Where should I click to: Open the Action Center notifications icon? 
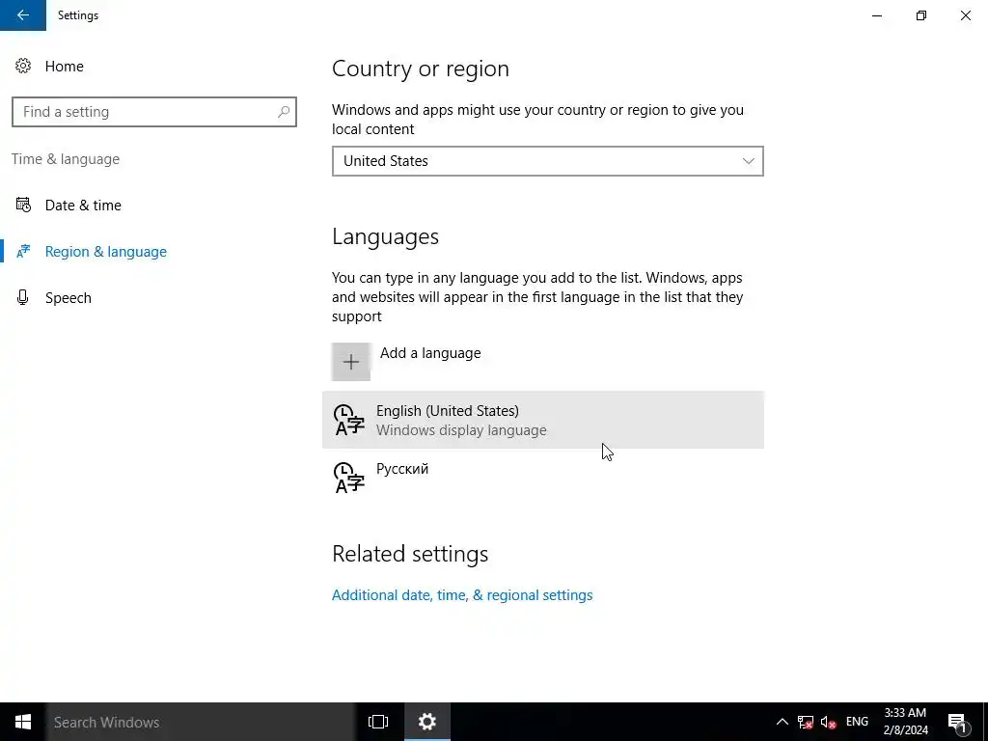pos(957,722)
